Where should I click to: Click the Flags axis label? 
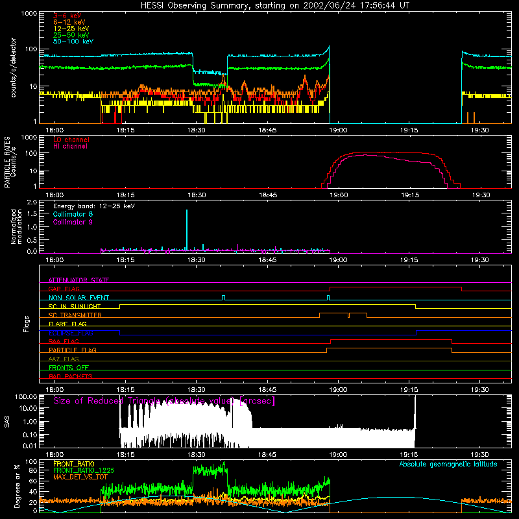(x=27, y=324)
